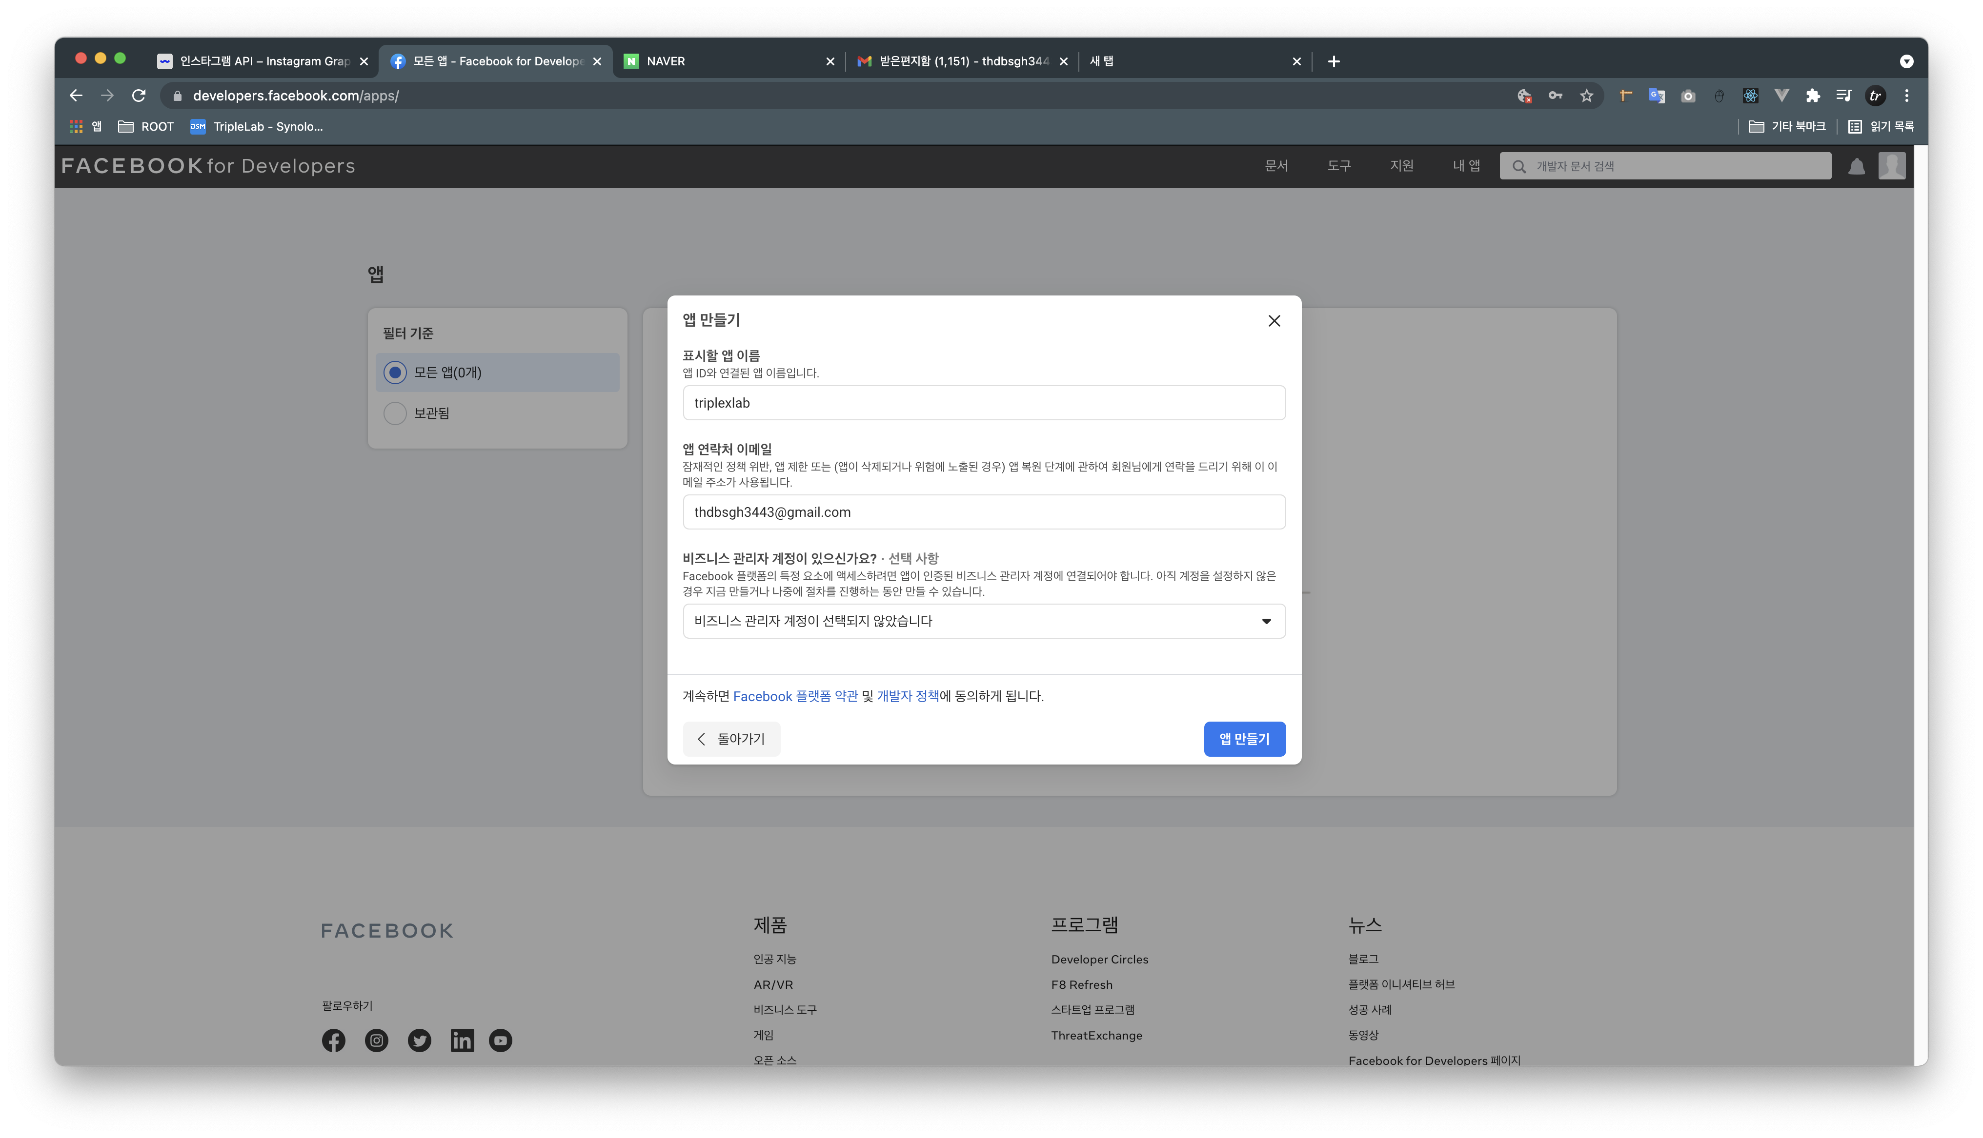Select the 모든 앱(0개) radio button
The width and height of the screenshot is (1983, 1138).
395,372
